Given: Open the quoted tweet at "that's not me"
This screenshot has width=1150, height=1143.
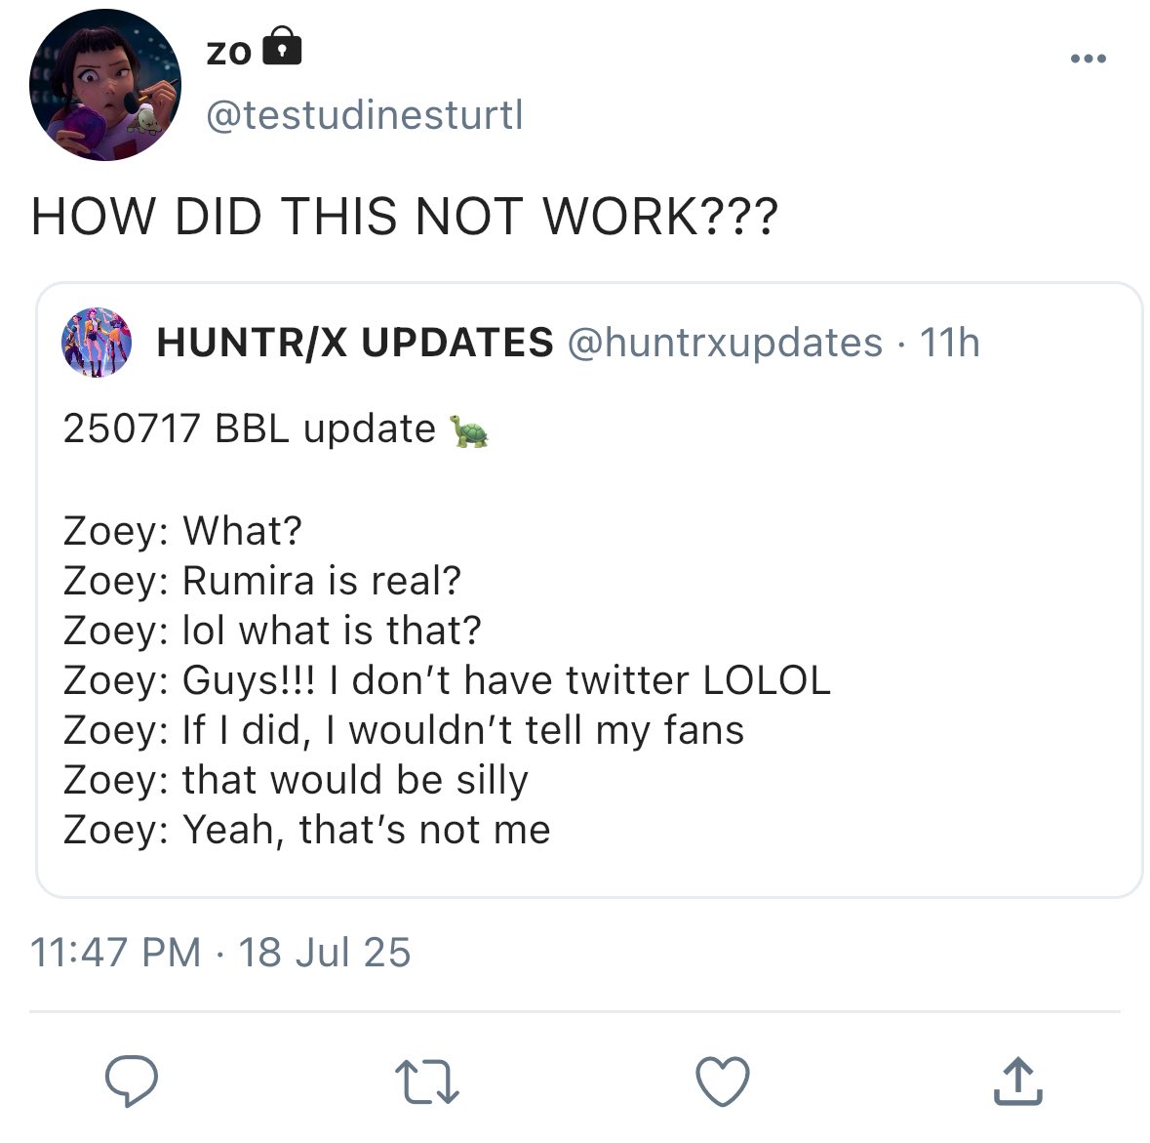Looking at the screenshot, I should [x=424, y=830].
